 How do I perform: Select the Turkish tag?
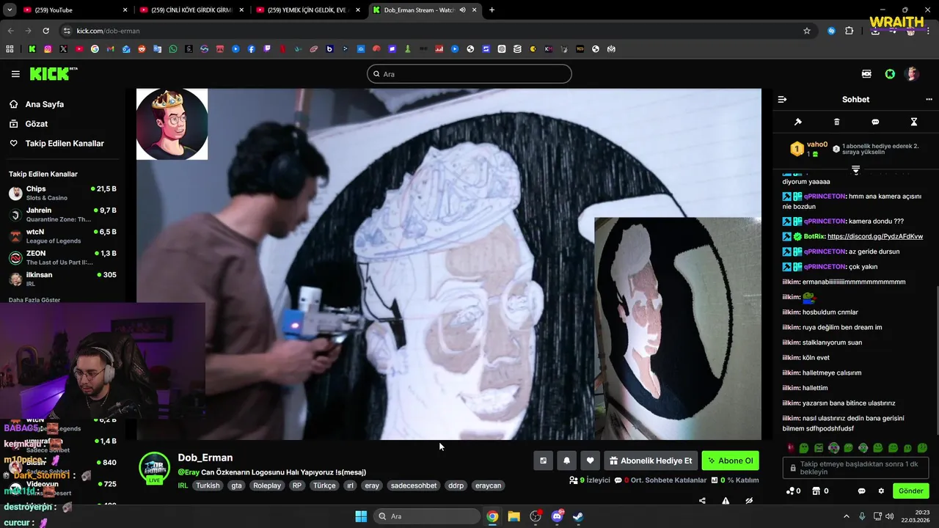click(208, 485)
